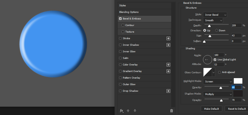Click the Size value field 43
Viewport: 248px width, 115px height.
[x=237, y=35]
